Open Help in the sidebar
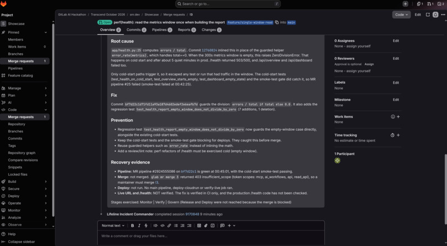This screenshot has height=246, width=447. tap(12, 234)
